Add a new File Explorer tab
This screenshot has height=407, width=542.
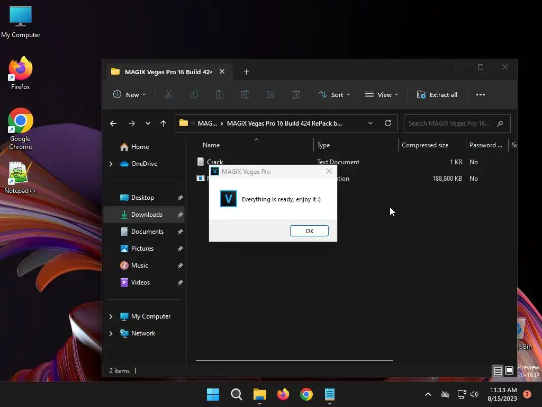pos(246,72)
